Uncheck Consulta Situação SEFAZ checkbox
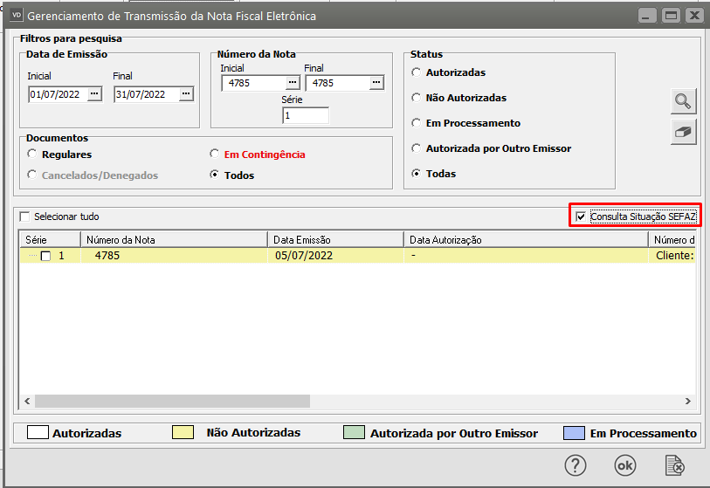This screenshot has width=710, height=488. point(582,217)
